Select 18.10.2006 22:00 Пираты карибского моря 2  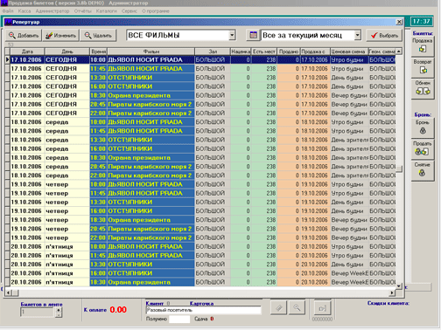tap(203, 175)
